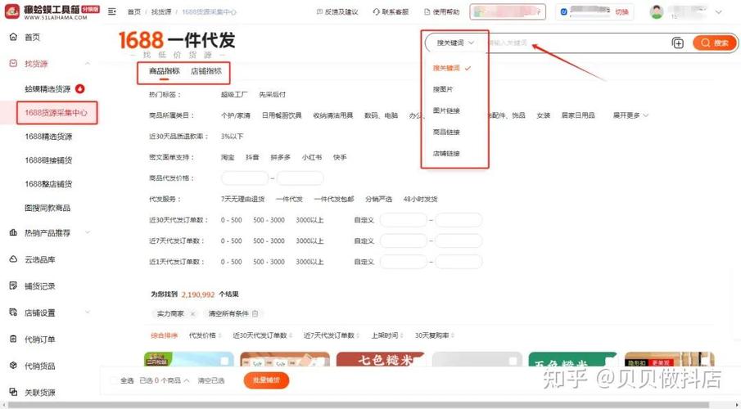This screenshot has width=741, height=409.
Task: Filter 密文面单支持 by 拼多多
Action: (x=280, y=157)
